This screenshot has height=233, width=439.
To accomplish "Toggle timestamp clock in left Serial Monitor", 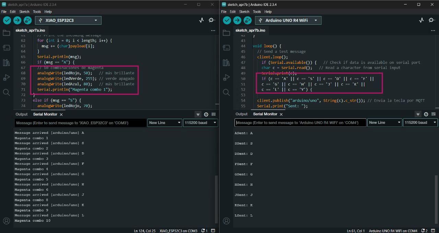I will coord(206,114).
